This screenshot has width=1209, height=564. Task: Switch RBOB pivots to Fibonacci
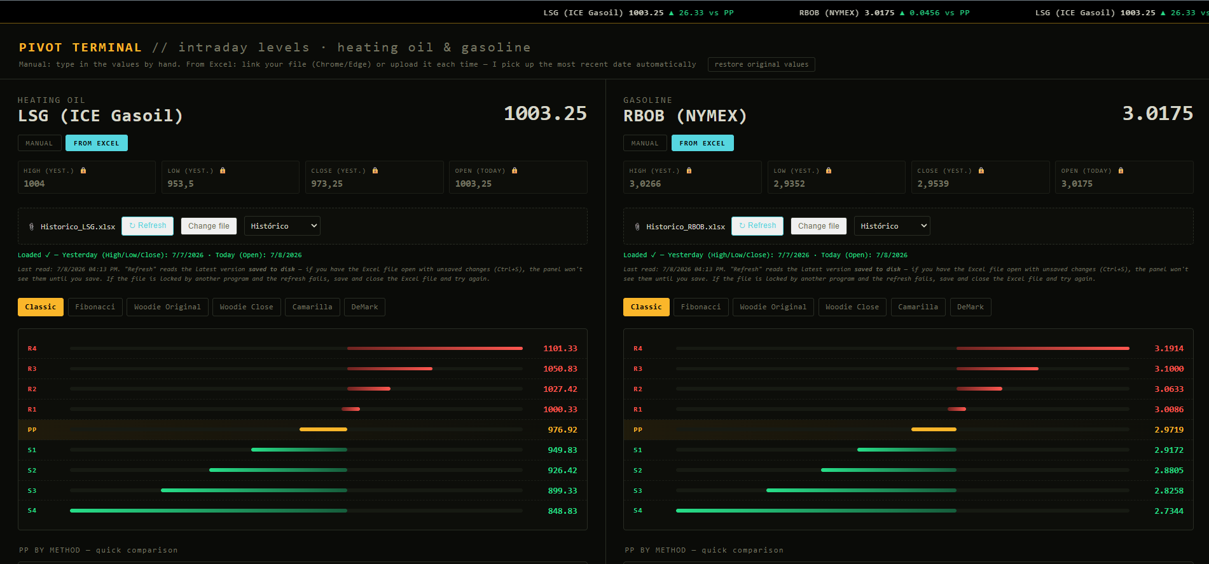pos(701,307)
